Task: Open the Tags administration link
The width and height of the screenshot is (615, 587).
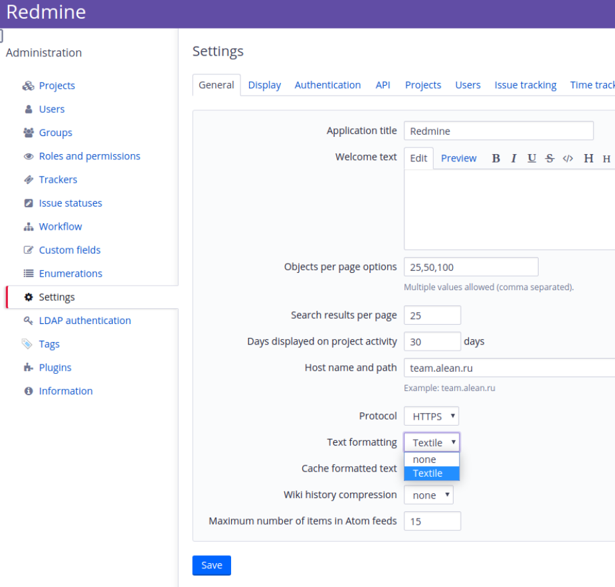Action: pyautogui.click(x=49, y=344)
